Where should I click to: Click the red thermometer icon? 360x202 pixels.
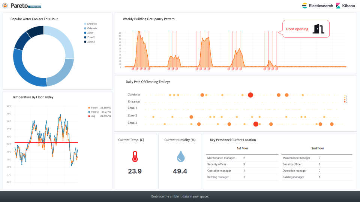pyautogui.click(x=135, y=156)
